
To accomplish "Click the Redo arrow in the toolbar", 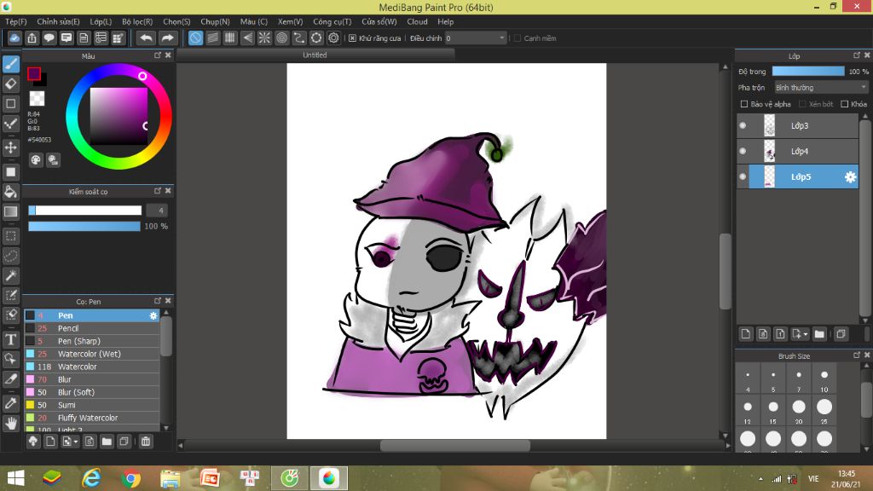I will coord(167,38).
